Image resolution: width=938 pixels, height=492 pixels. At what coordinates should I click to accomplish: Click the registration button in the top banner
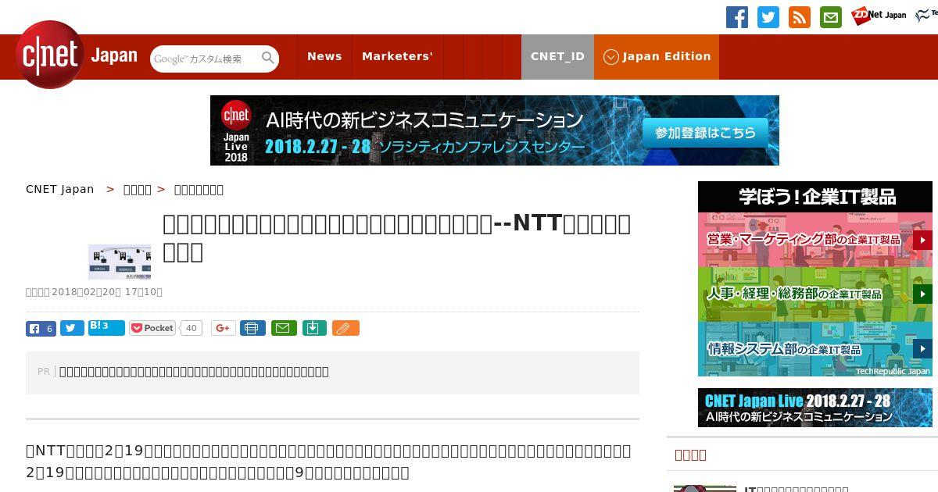point(705,133)
